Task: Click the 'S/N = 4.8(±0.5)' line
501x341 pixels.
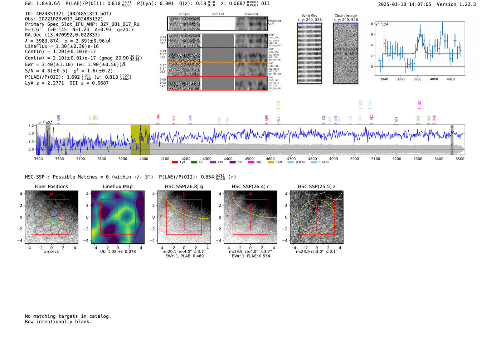Action: click(69, 71)
